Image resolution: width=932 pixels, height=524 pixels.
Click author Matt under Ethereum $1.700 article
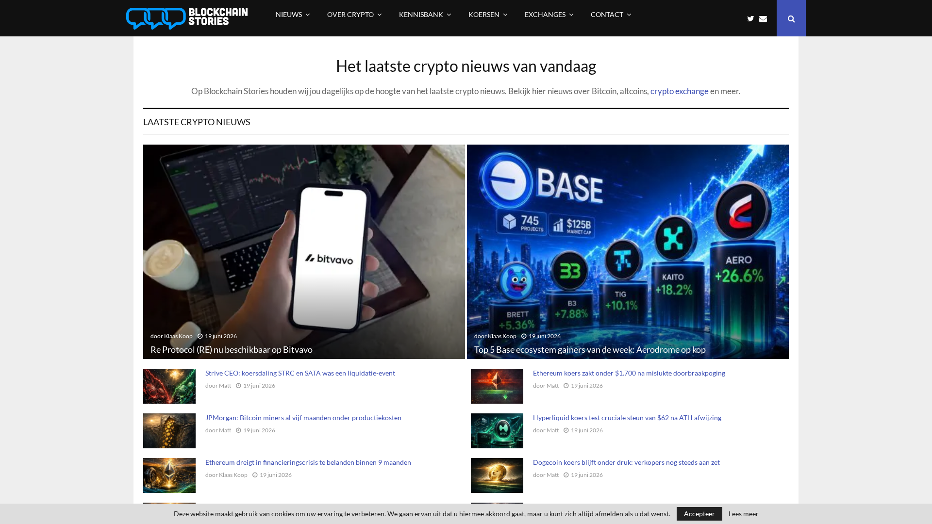pyautogui.click(x=552, y=386)
